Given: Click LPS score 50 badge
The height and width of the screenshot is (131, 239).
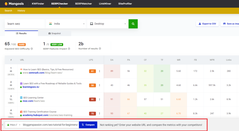Looking at the screenshot, I should 92,85.
